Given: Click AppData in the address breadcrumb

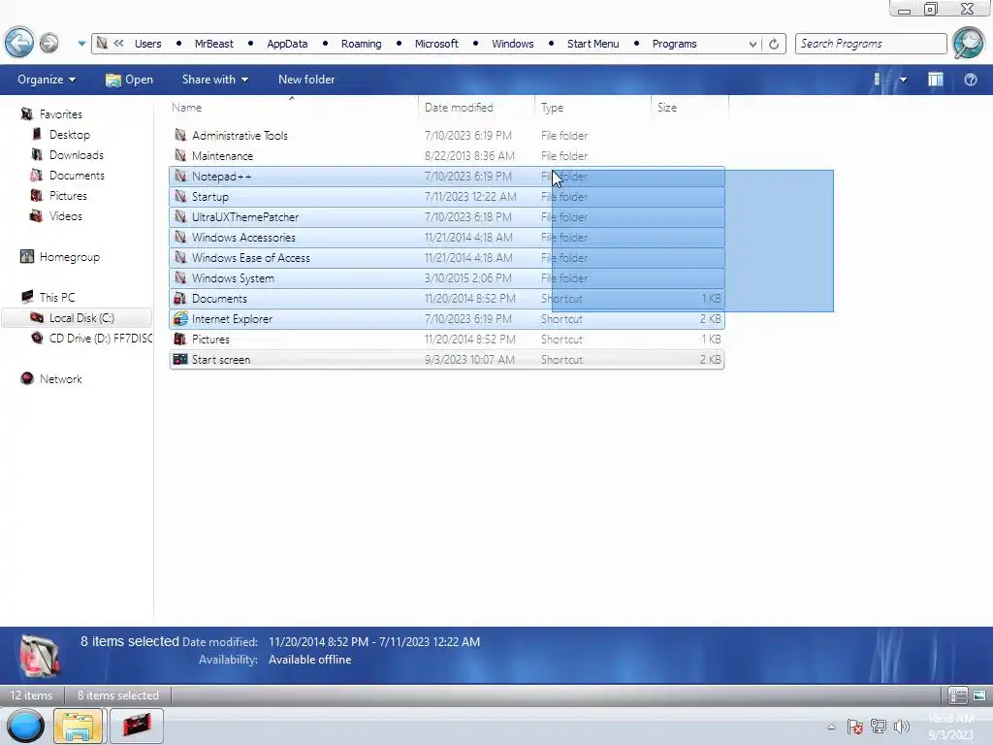Looking at the screenshot, I should (x=287, y=44).
